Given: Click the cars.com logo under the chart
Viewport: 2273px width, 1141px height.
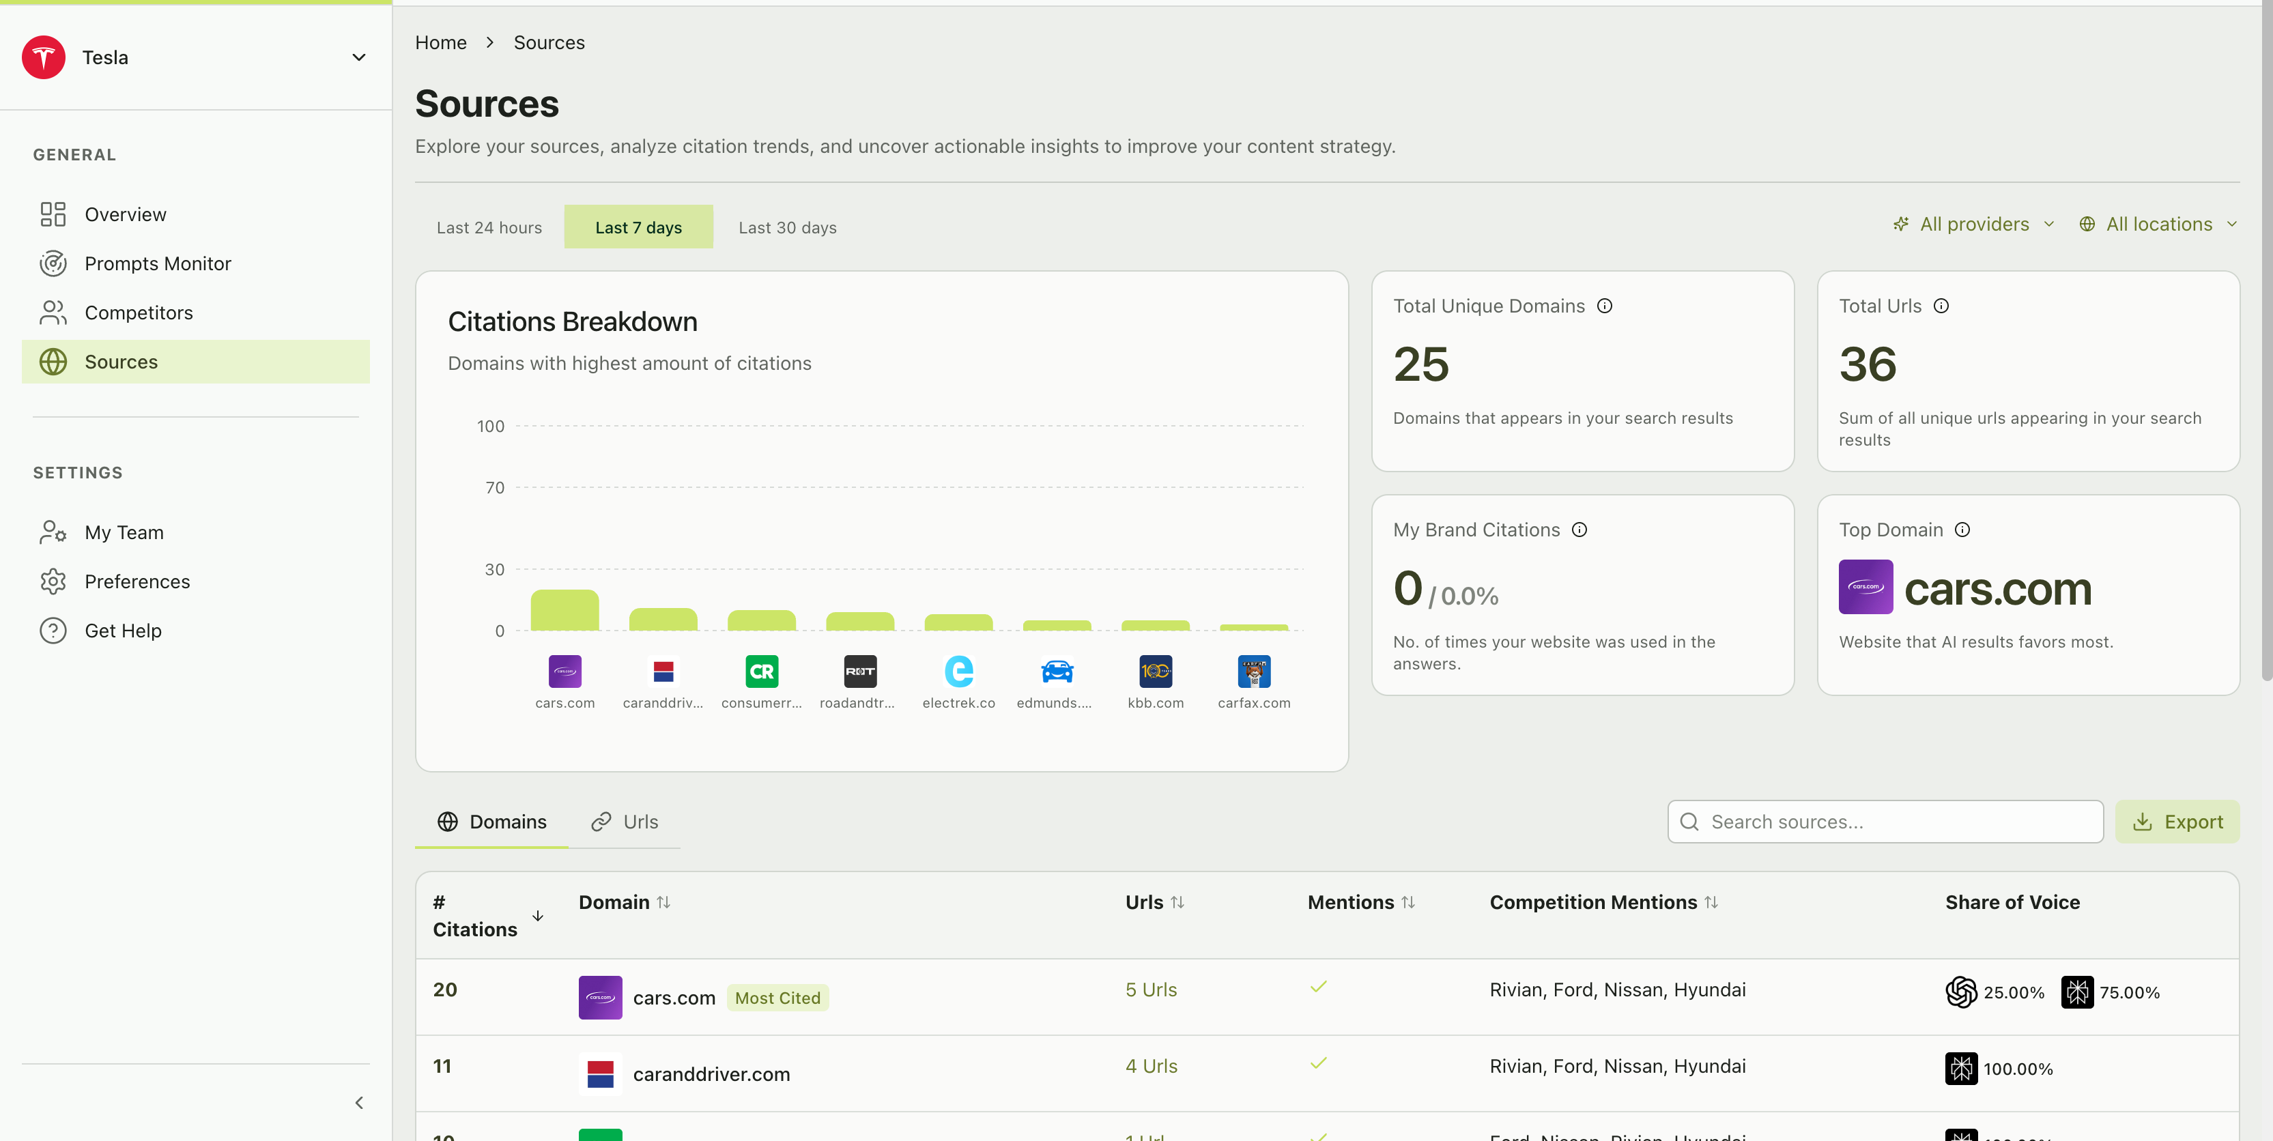Looking at the screenshot, I should tap(564, 671).
